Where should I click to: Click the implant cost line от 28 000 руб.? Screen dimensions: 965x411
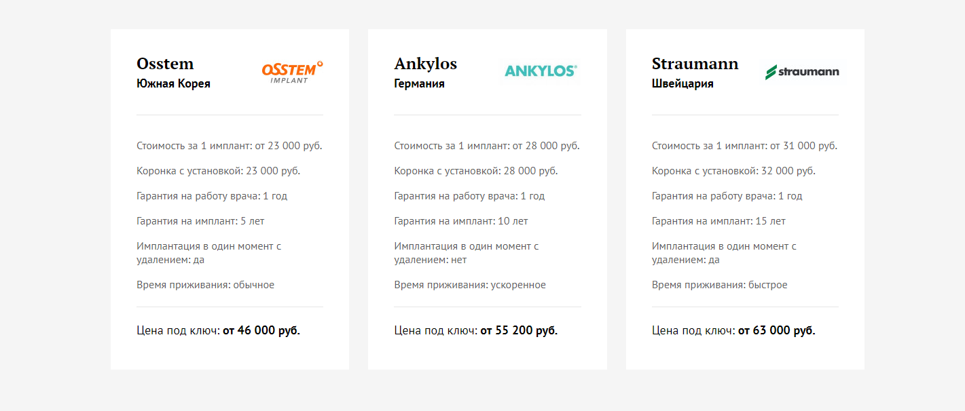point(487,146)
